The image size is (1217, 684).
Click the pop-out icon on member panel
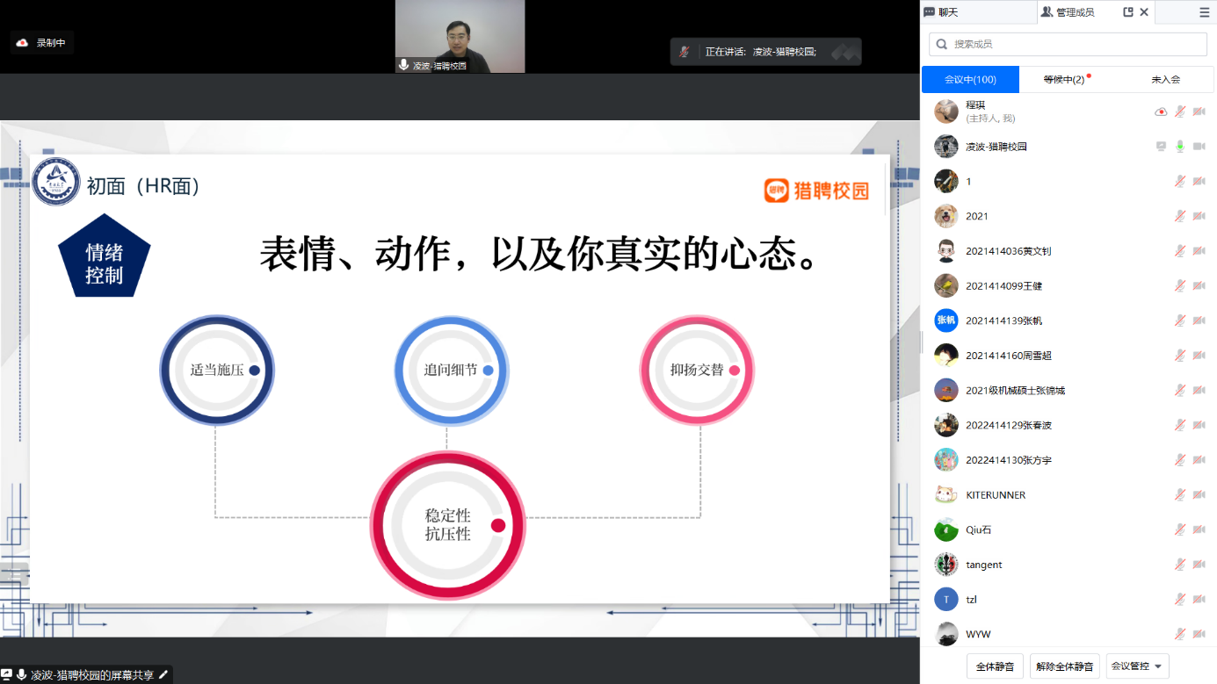tap(1128, 12)
